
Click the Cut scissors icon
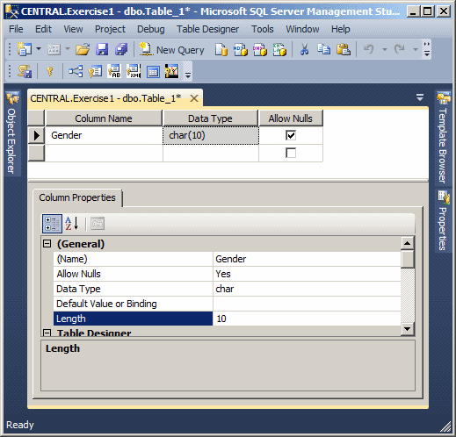pyautogui.click(x=304, y=49)
